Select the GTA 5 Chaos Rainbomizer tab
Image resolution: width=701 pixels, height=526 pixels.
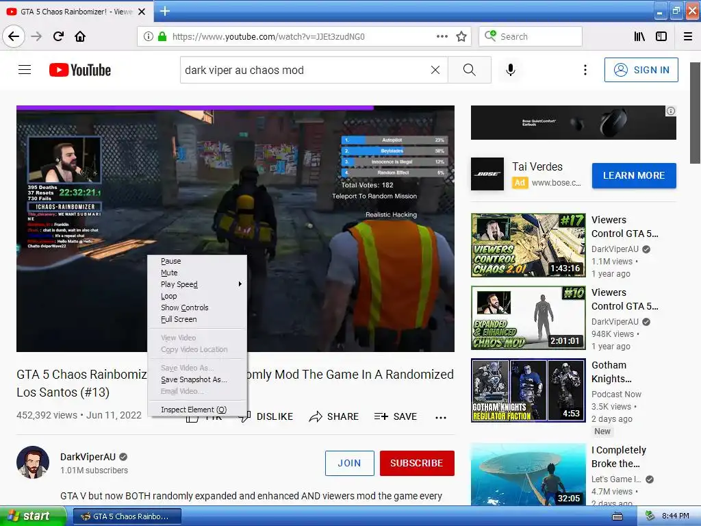pos(77,12)
